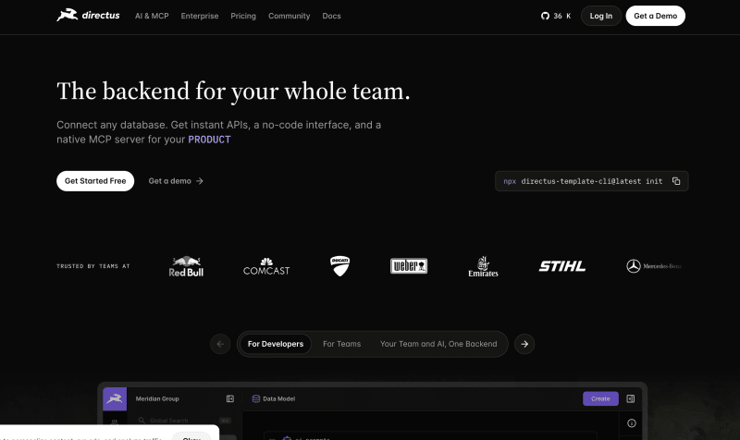
Task: Click the Ducati shield logo
Action: point(339,266)
